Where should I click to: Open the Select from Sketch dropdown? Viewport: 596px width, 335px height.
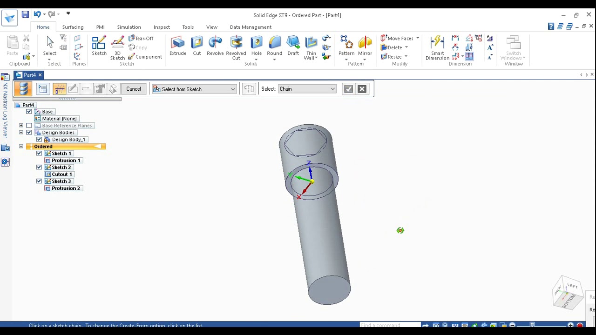click(195, 89)
